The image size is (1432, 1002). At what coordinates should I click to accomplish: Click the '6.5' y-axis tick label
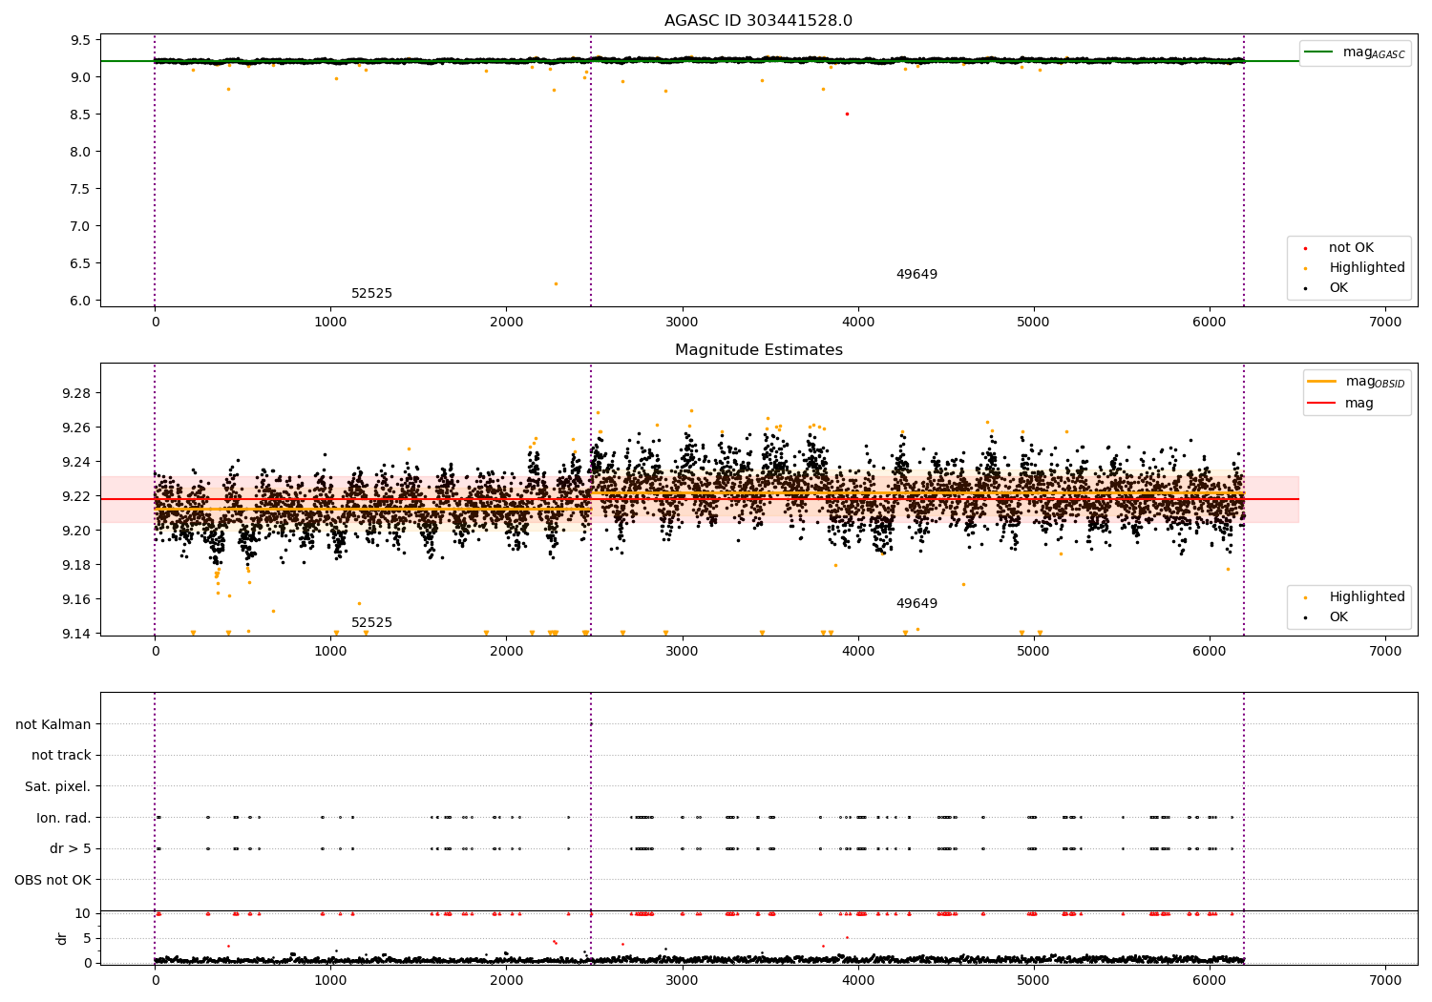coord(81,263)
